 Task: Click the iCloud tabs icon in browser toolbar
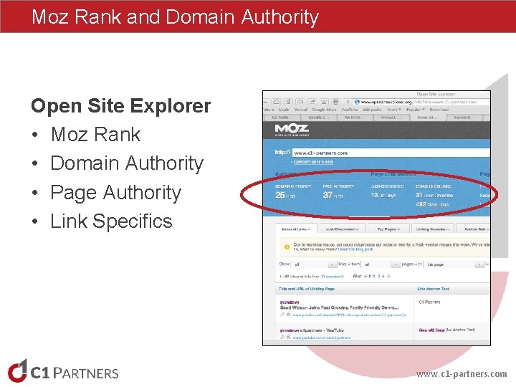coord(277,102)
